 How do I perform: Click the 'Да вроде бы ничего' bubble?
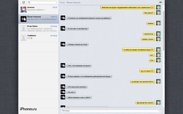click(145, 103)
